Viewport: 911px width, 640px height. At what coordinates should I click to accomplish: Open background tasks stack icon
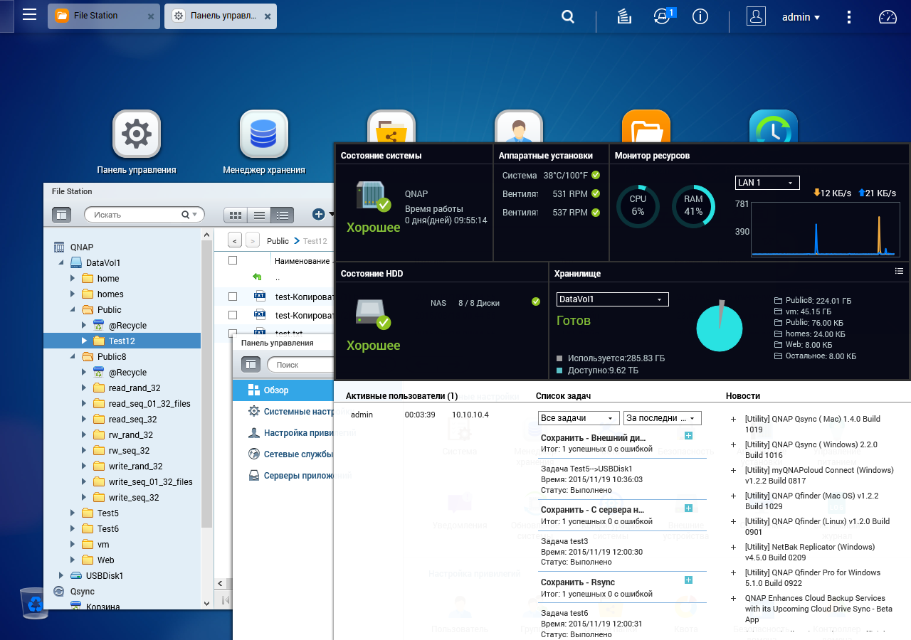tap(624, 17)
